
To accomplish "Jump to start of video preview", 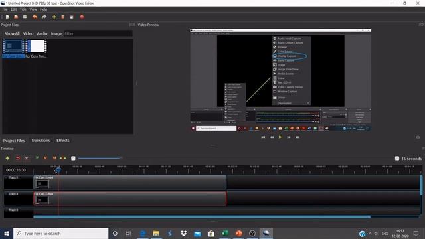I will tap(263, 137).
